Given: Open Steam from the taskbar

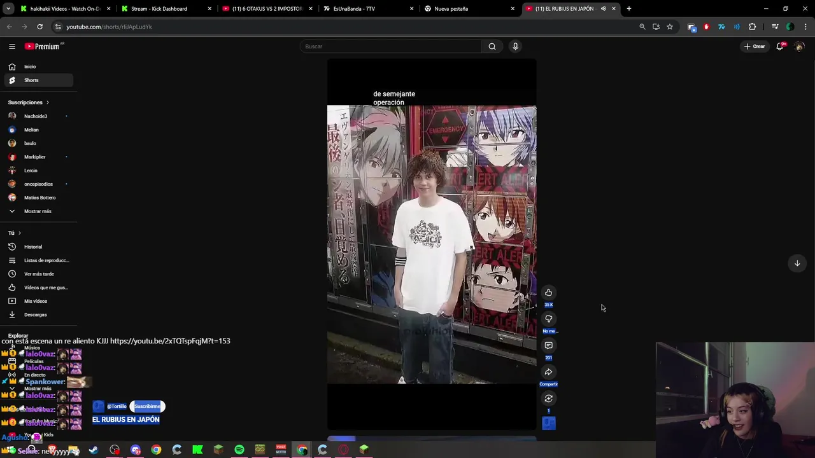Looking at the screenshot, I should [94, 450].
